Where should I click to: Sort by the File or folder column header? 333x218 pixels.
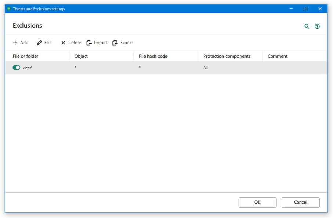[x=37, y=56]
